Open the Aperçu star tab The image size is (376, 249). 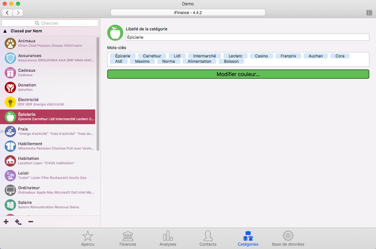point(88,239)
